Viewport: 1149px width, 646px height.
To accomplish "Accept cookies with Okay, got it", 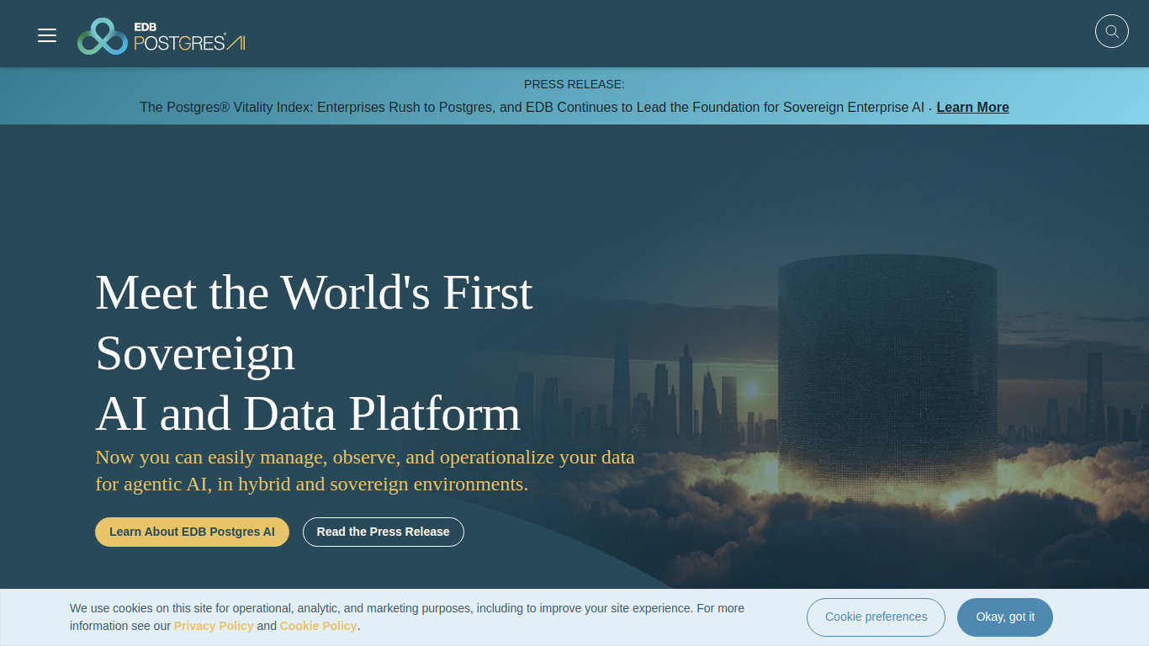I will [x=1005, y=617].
